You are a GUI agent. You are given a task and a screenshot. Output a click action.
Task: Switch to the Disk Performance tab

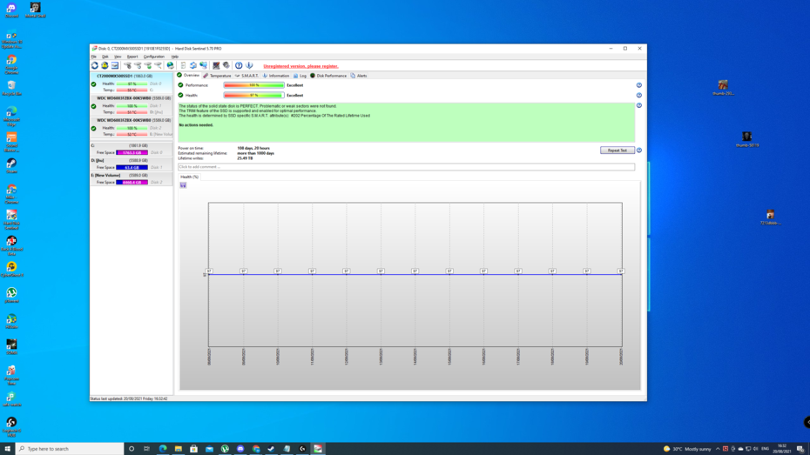[x=328, y=76]
